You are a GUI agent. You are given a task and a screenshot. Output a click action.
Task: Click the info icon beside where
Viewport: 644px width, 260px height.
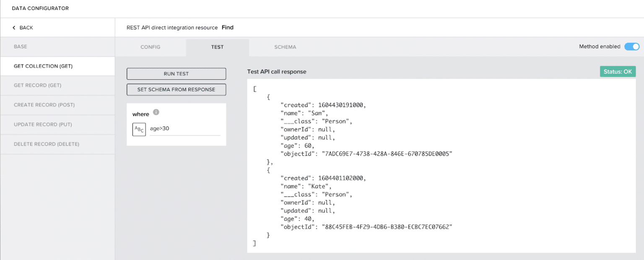[156, 112]
